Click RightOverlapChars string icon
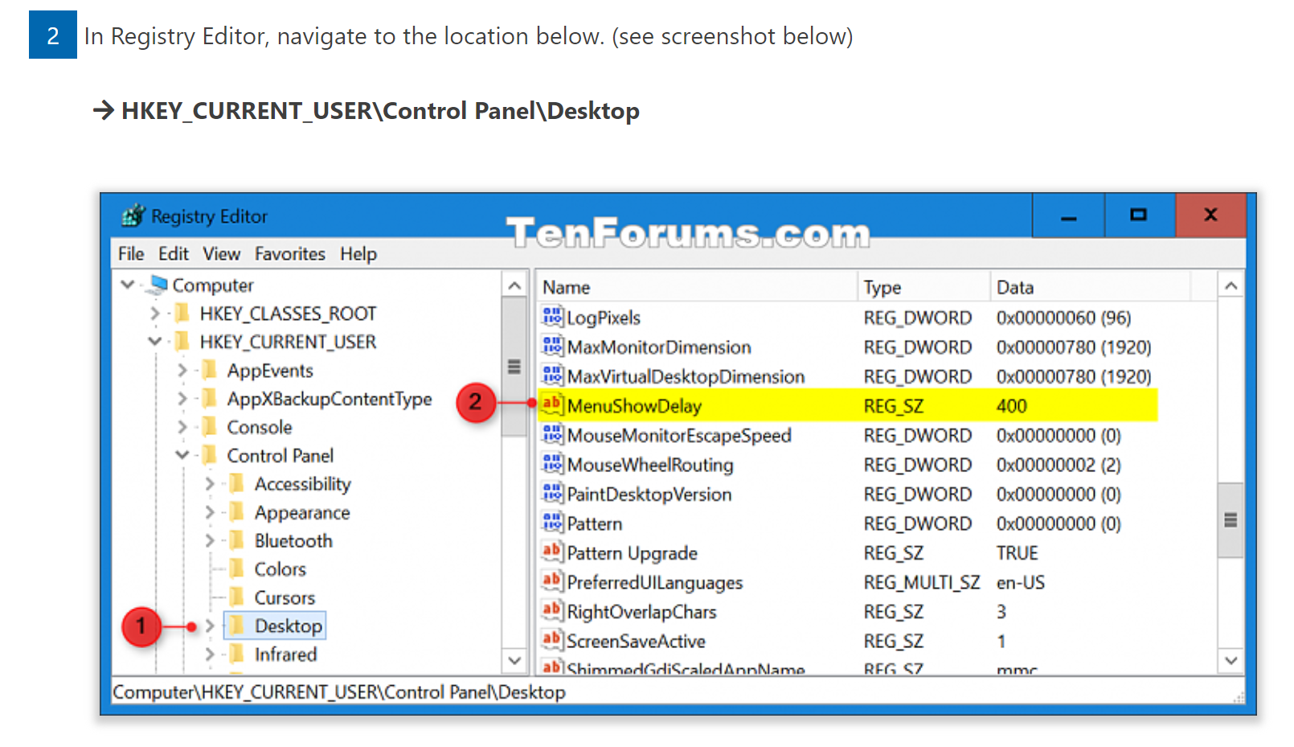The height and width of the screenshot is (747, 1294). pyautogui.click(x=552, y=610)
